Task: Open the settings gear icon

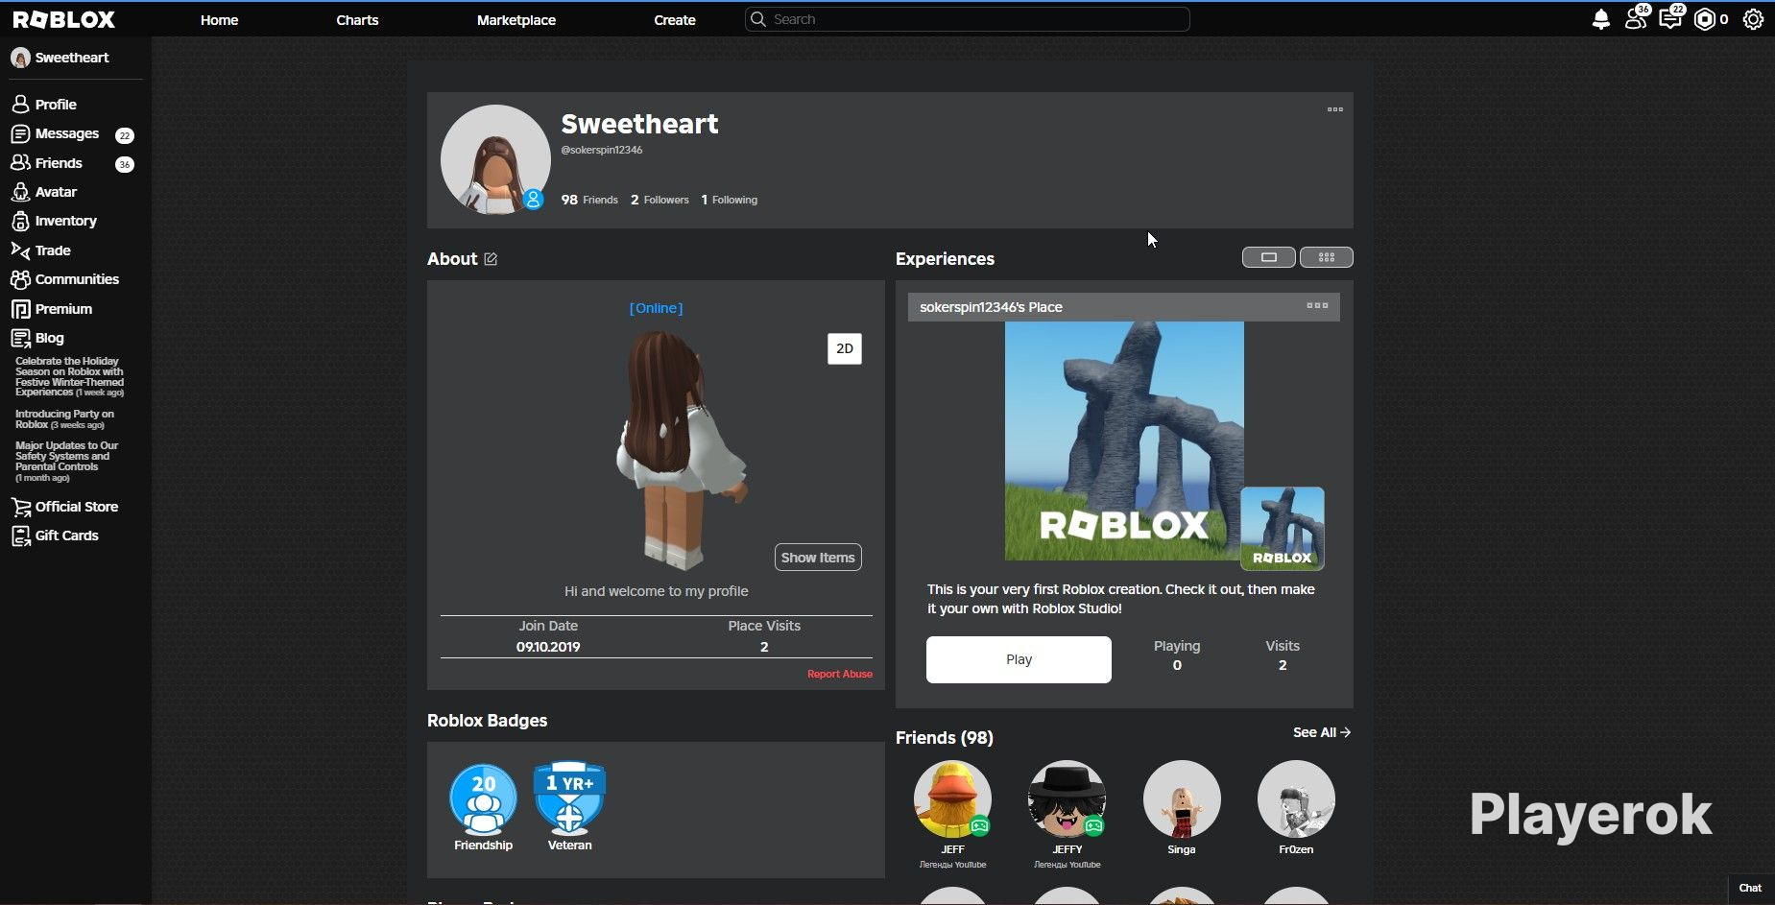Action: [x=1753, y=19]
